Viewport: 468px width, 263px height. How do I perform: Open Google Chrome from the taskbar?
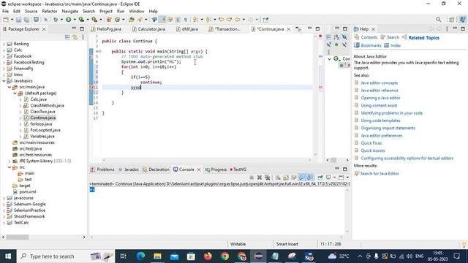coord(224,256)
